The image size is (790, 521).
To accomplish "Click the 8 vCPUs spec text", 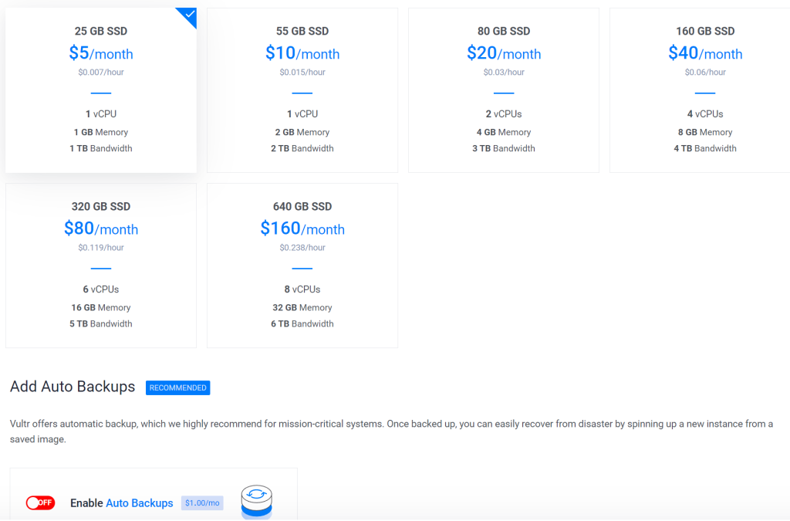I will point(302,289).
